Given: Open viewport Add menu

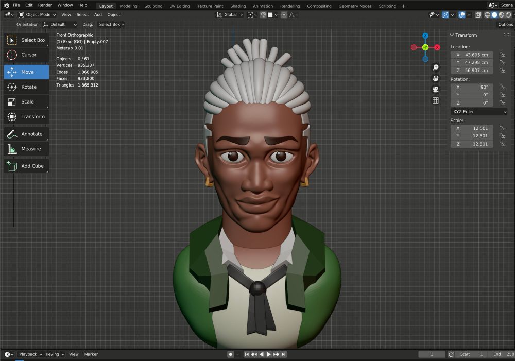Looking at the screenshot, I should click(98, 15).
